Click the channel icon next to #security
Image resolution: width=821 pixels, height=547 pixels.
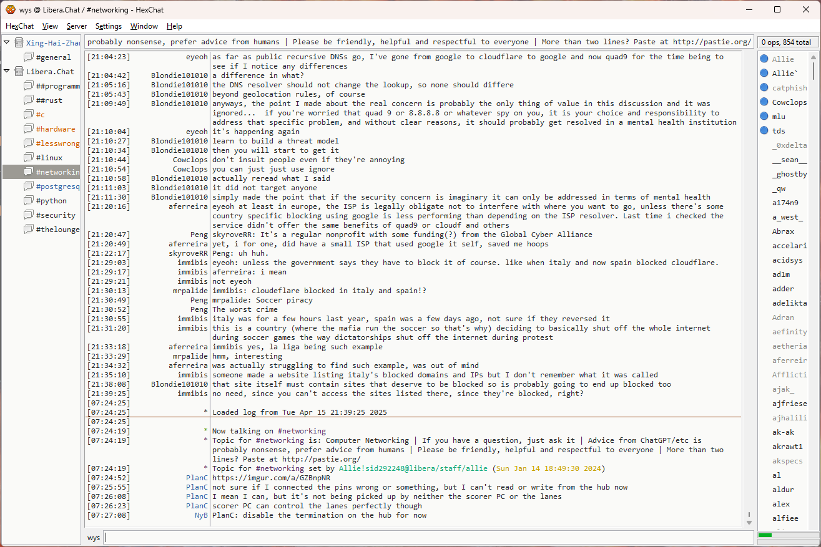tap(29, 215)
